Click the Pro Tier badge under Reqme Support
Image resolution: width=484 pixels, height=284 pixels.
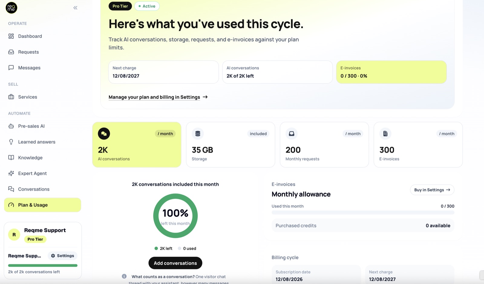tap(35, 239)
